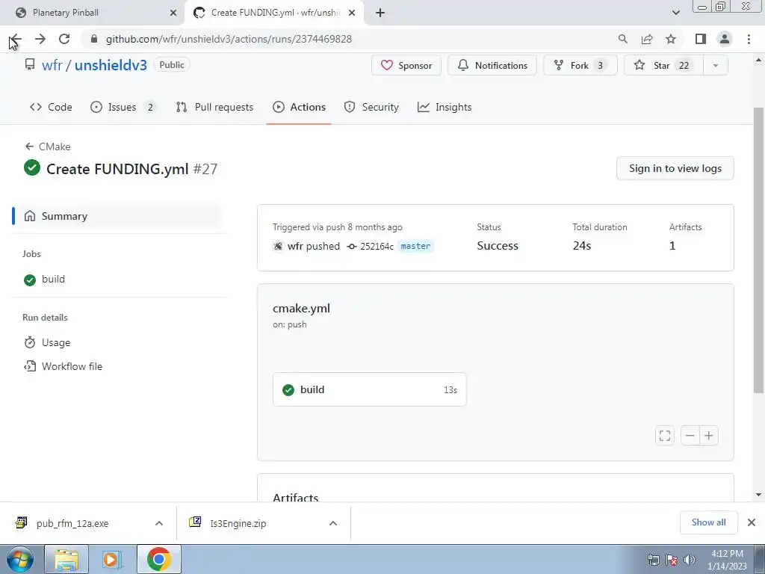Click the Notifications button
This screenshot has width=765, height=574.
tap(492, 66)
